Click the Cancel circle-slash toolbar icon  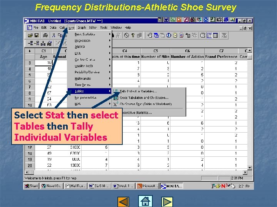[127, 36]
